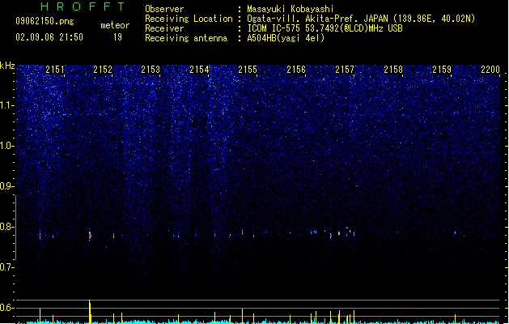Image resolution: width=509 pixels, height=324 pixels.
Task: Click the 2151 time marker
Action: tap(55, 70)
